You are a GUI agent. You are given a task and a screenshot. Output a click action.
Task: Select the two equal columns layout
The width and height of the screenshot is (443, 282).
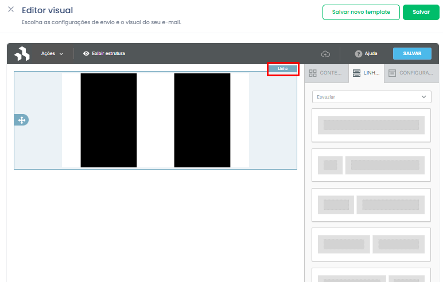(371, 244)
